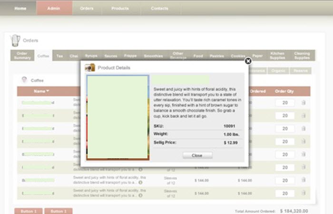Click Button 2 below the table

tap(59, 211)
